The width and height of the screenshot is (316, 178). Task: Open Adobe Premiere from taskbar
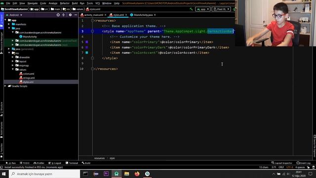[x=106, y=174]
